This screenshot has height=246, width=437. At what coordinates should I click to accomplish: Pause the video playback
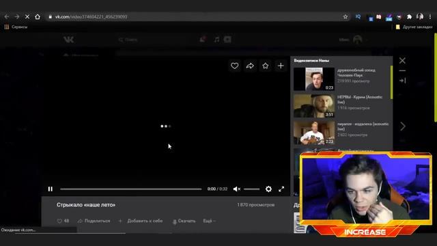pos(51,189)
